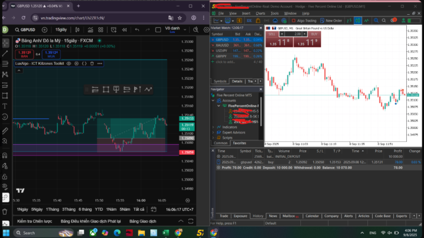The width and height of the screenshot is (424, 238).
Task: Open Microsoft Edge from the taskbar
Action: pos(117,233)
